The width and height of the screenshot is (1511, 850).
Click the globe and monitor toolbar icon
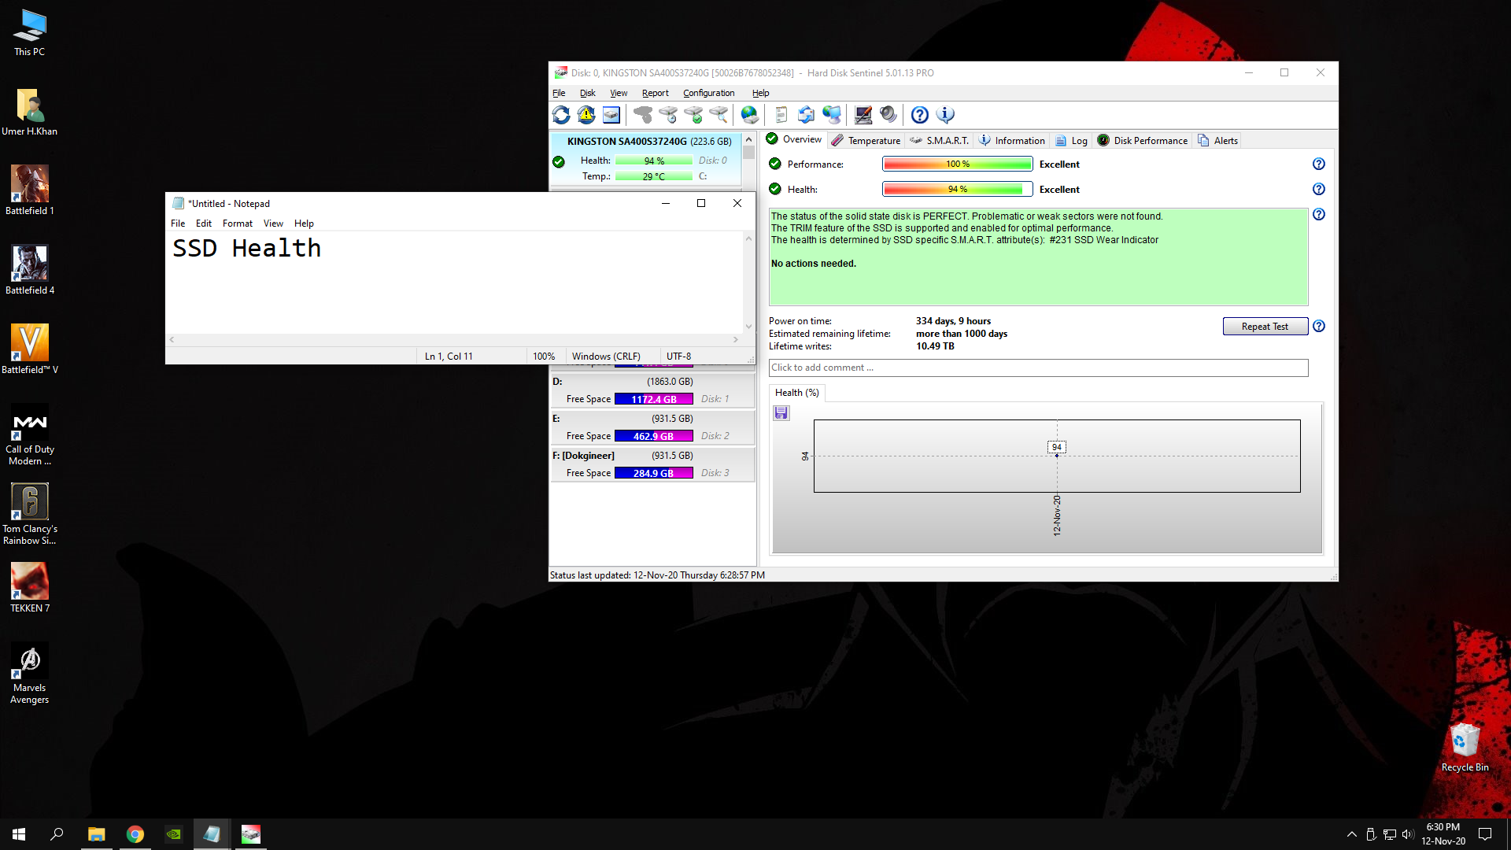click(832, 115)
